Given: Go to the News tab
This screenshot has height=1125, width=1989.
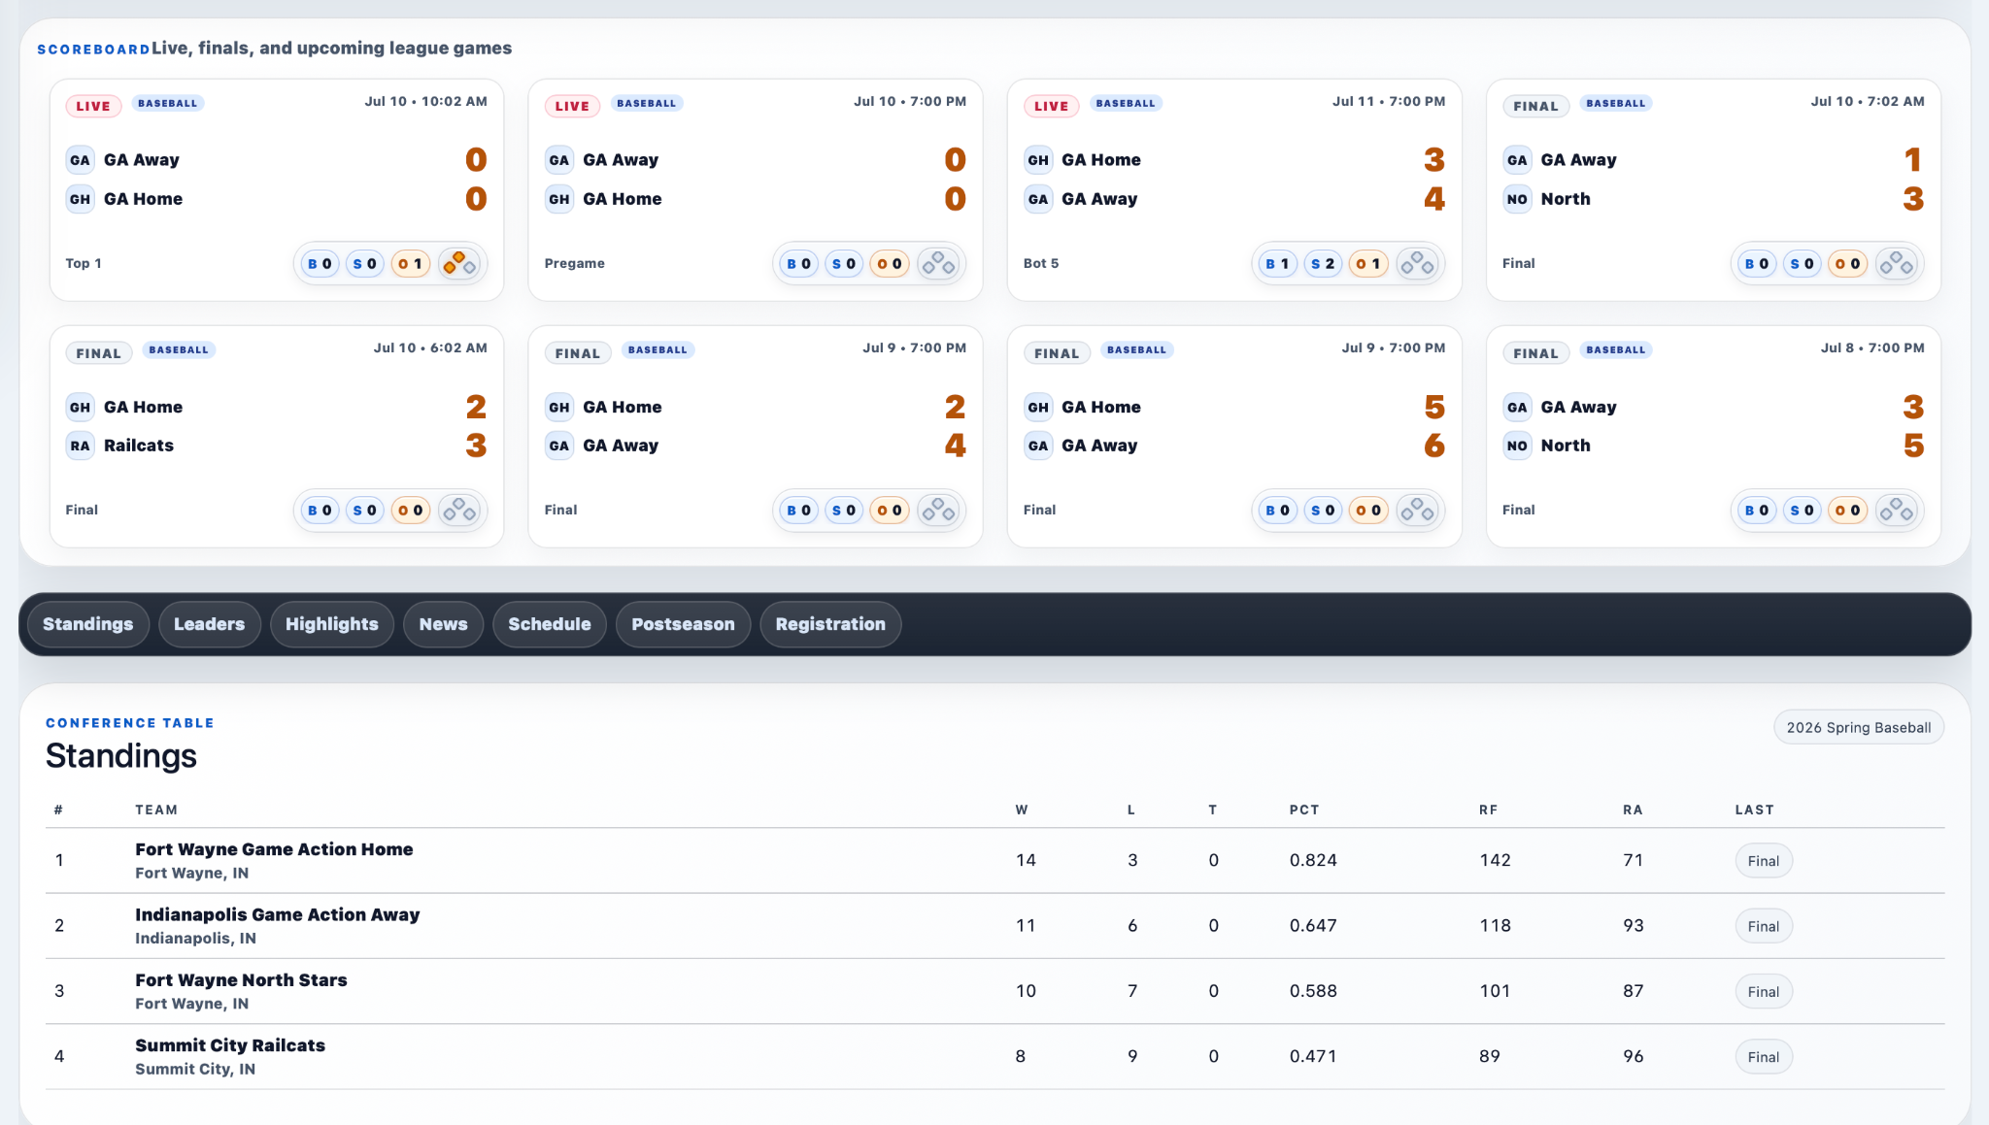Looking at the screenshot, I should click(444, 624).
